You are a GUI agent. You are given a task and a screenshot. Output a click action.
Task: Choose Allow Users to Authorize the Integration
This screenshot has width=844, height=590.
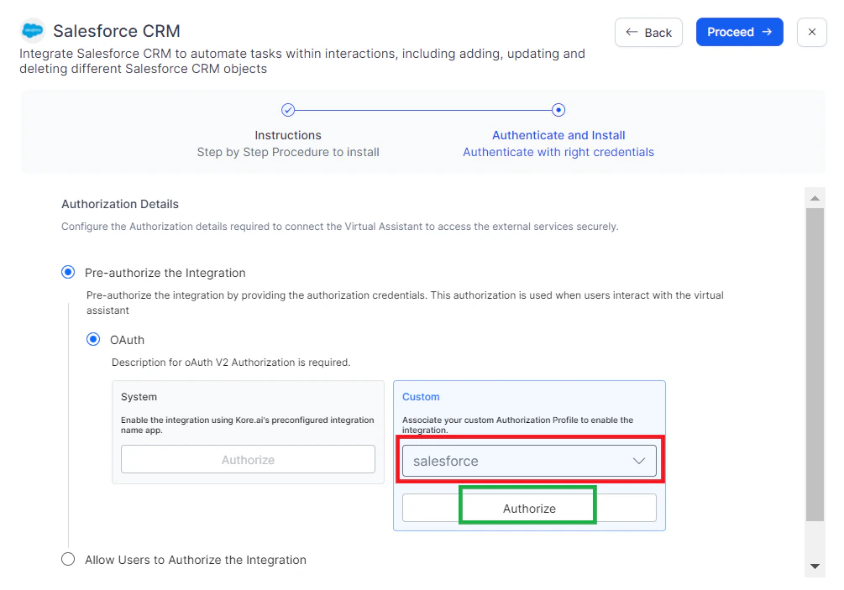(68, 559)
